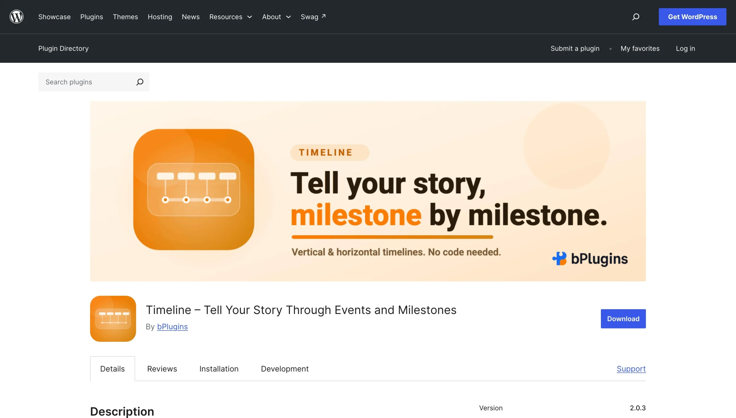Open My favorites link
Viewport: 736px width, 418px height.
coord(640,48)
